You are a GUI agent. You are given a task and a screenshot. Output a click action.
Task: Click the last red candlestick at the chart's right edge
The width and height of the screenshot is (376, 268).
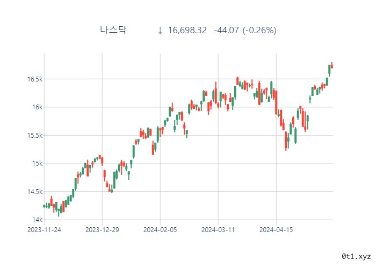(332, 65)
